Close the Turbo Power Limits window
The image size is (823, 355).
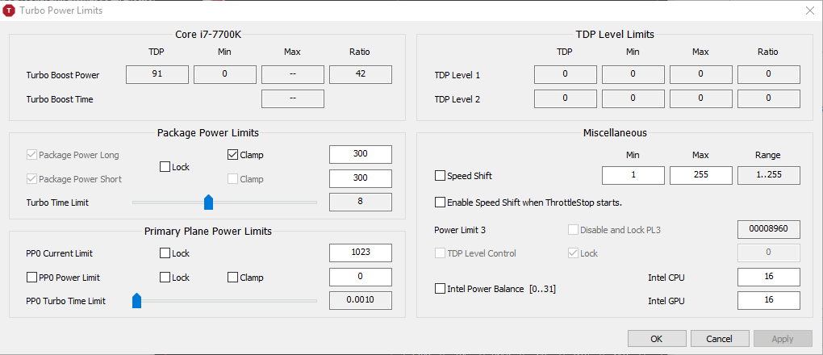click(809, 10)
